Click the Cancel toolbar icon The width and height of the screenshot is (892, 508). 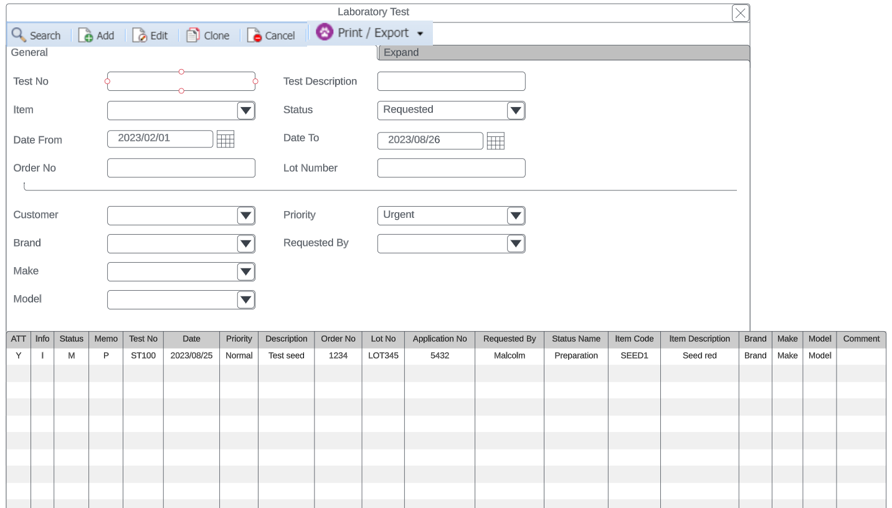pos(254,35)
